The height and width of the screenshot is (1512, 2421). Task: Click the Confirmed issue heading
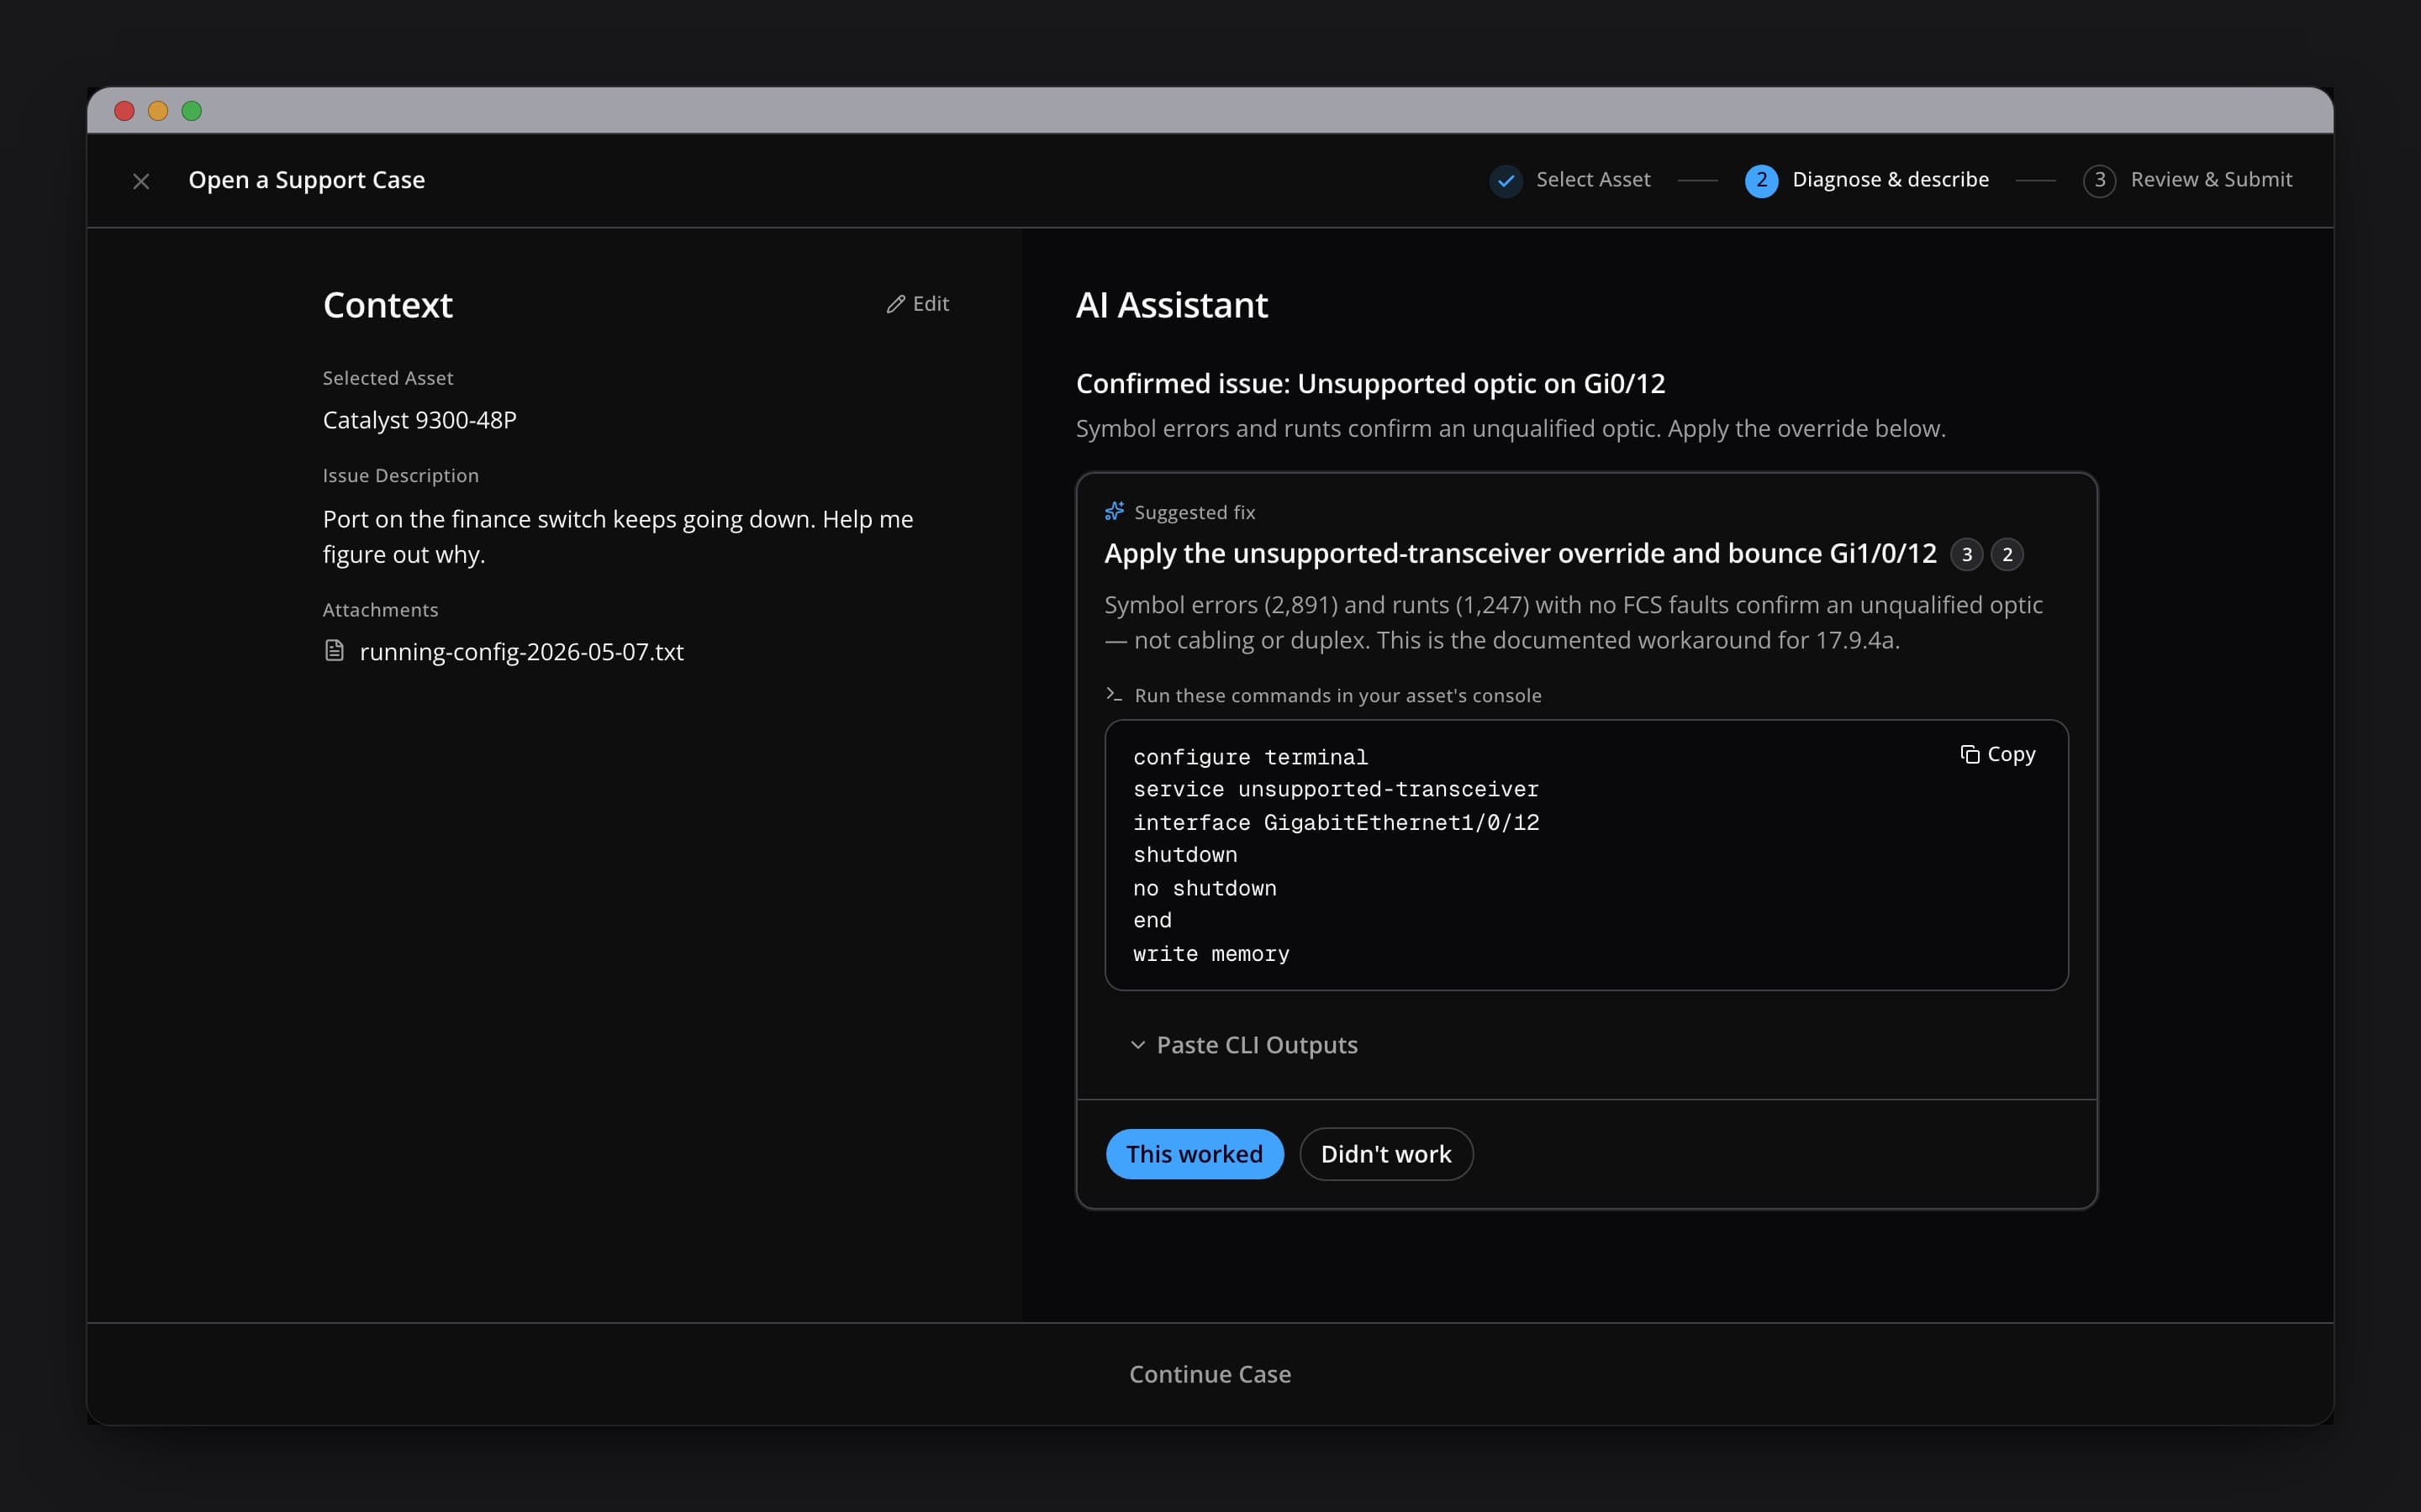coord(1369,383)
